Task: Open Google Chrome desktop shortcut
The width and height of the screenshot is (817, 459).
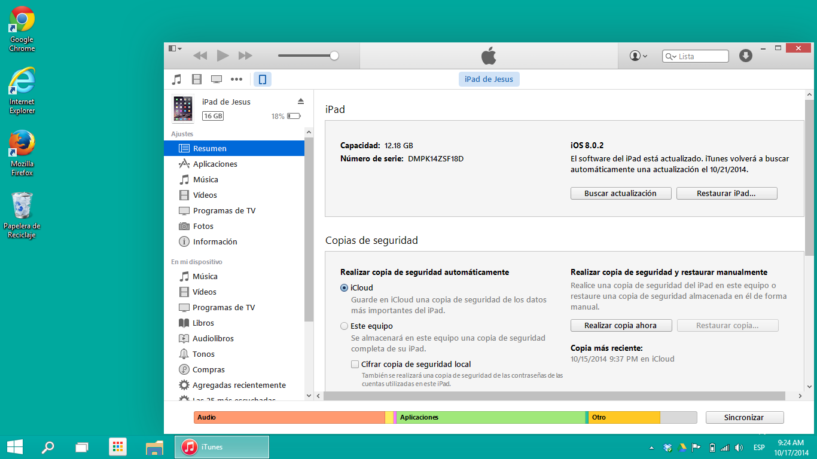Action: pos(22,29)
